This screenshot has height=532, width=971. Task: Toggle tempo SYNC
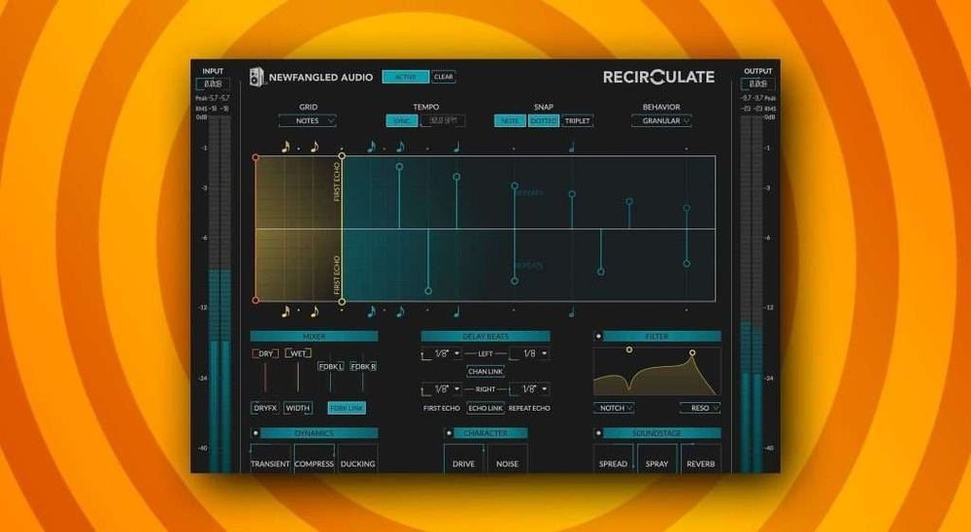click(x=402, y=120)
